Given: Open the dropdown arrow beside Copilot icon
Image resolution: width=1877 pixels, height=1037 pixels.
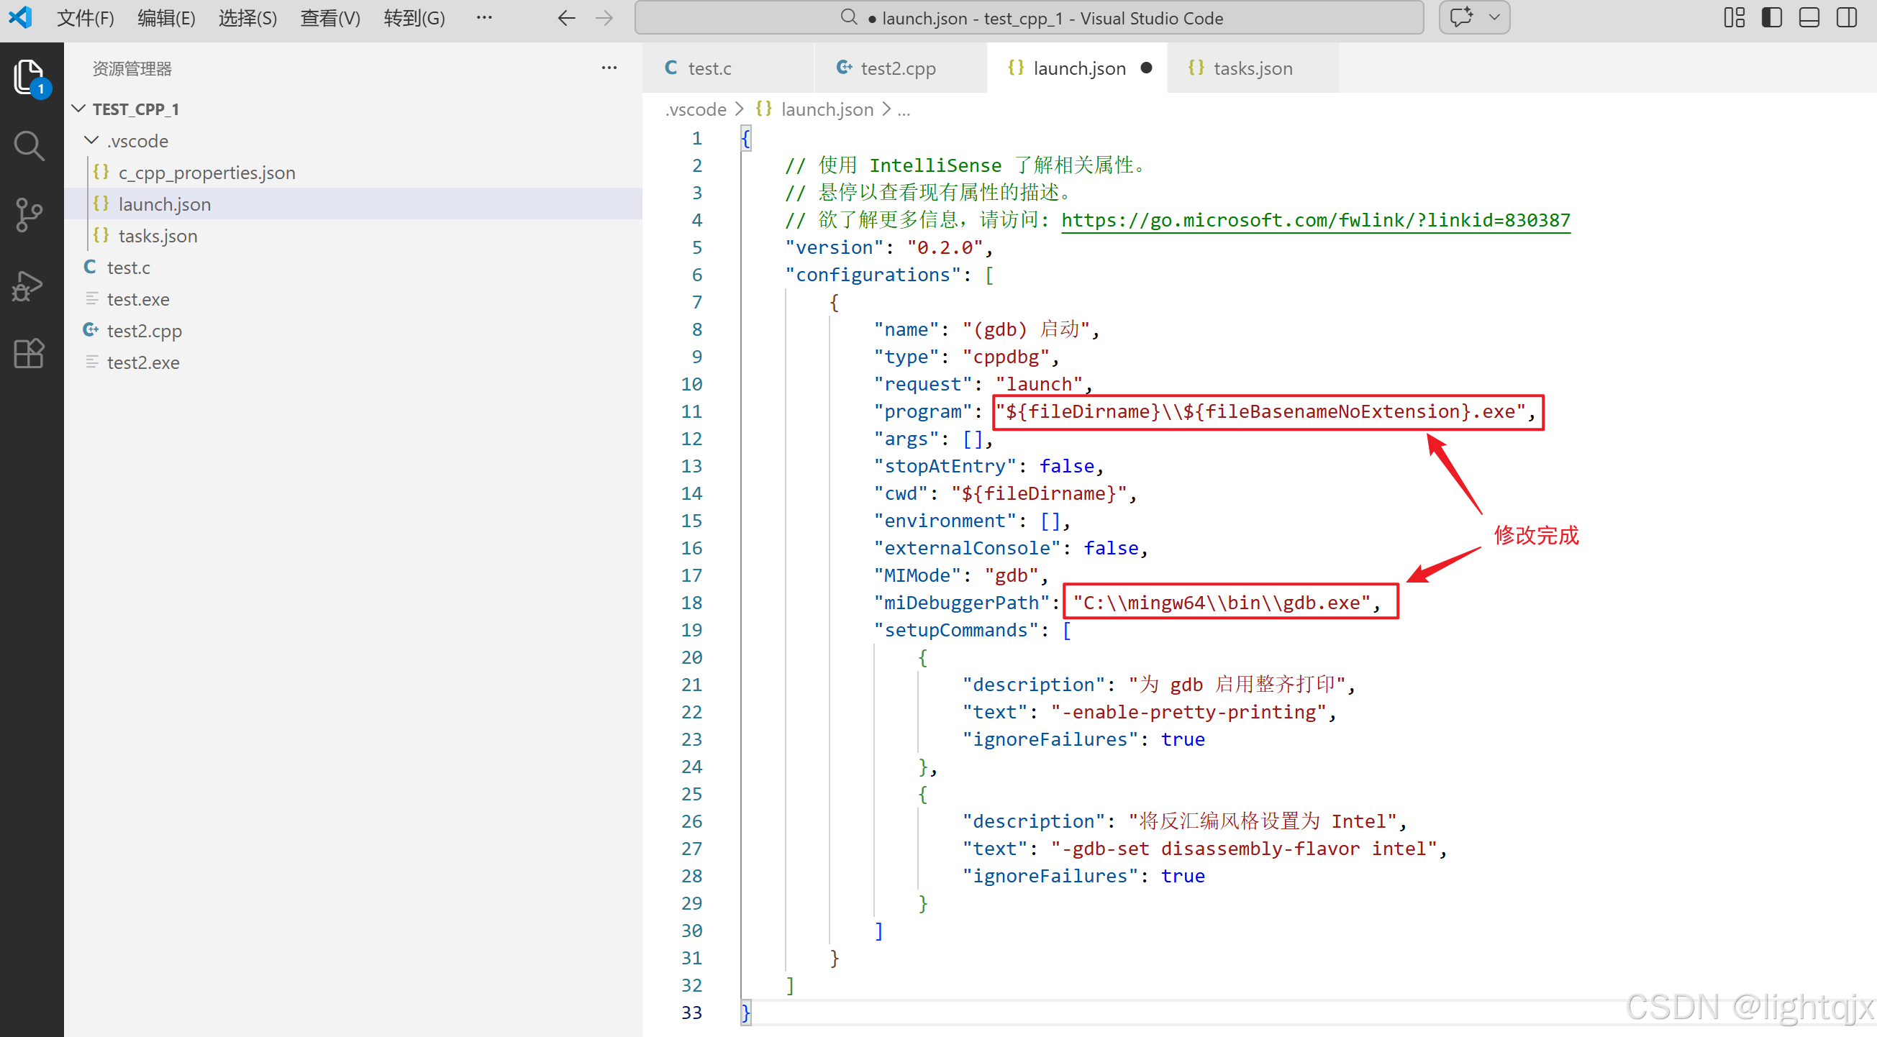Looking at the screenshot, I should [x=1494, y=17].
